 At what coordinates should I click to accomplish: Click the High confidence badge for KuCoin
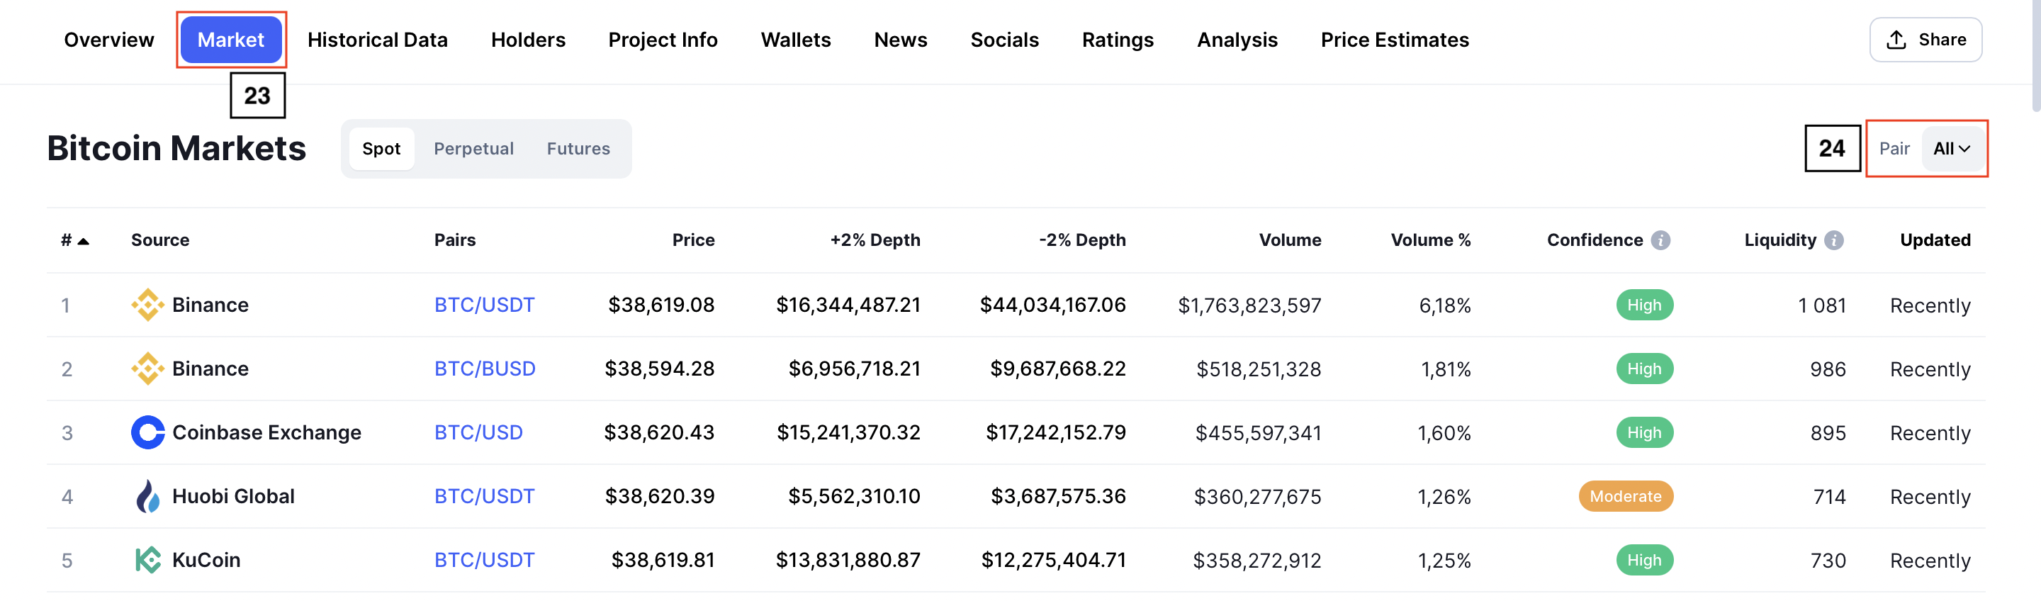tap(1644, 560)
